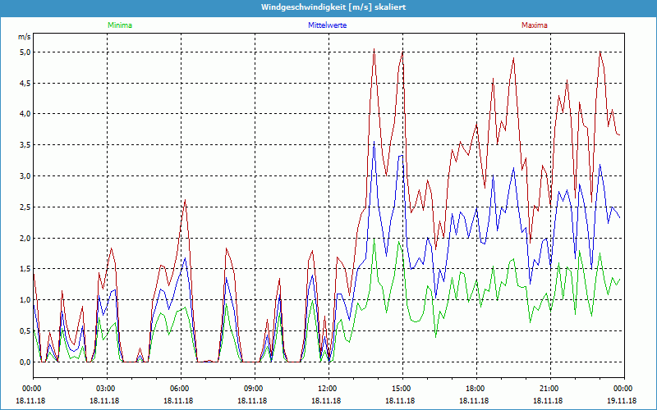Click the red Maxima legend label
This screenshot has height=410, width=657.
[x=534, y=25]
